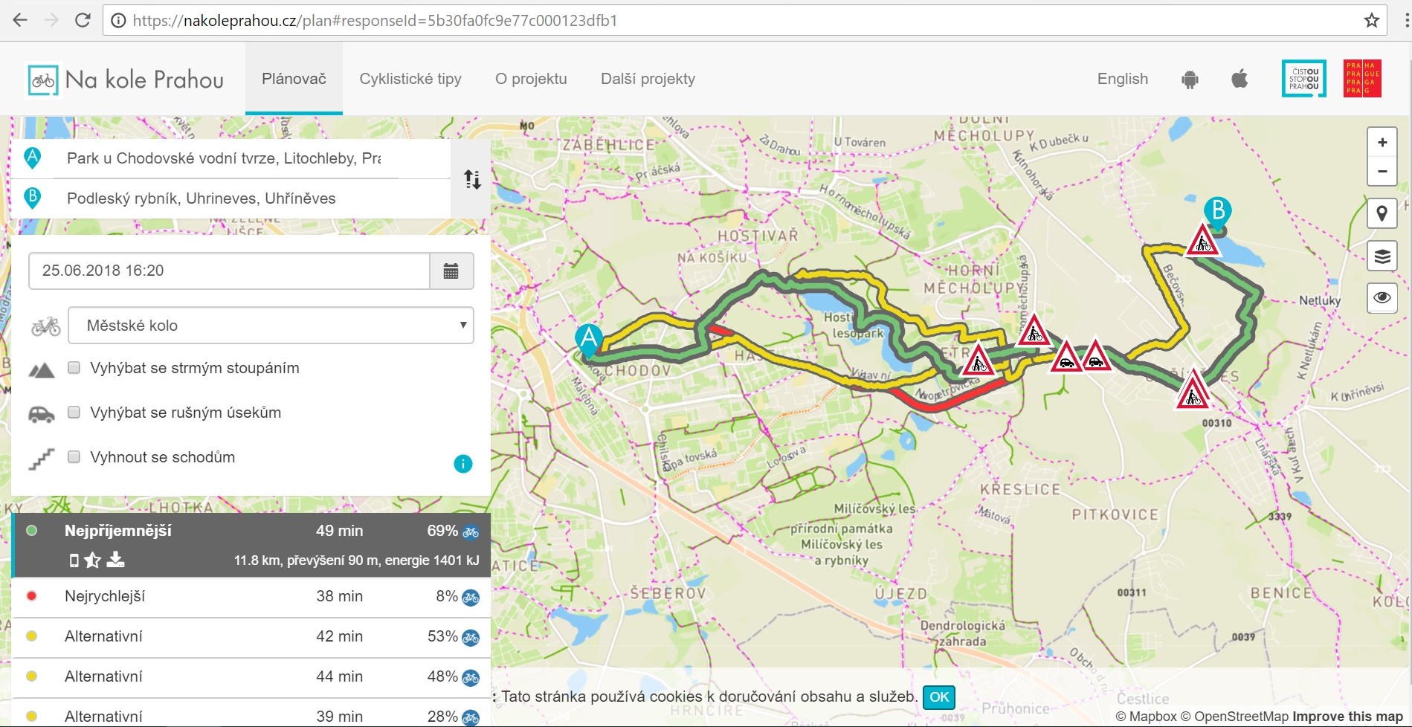1412x727 pixels.
Task: Click the locate me pin icon
Action: tap(1382, 214)
